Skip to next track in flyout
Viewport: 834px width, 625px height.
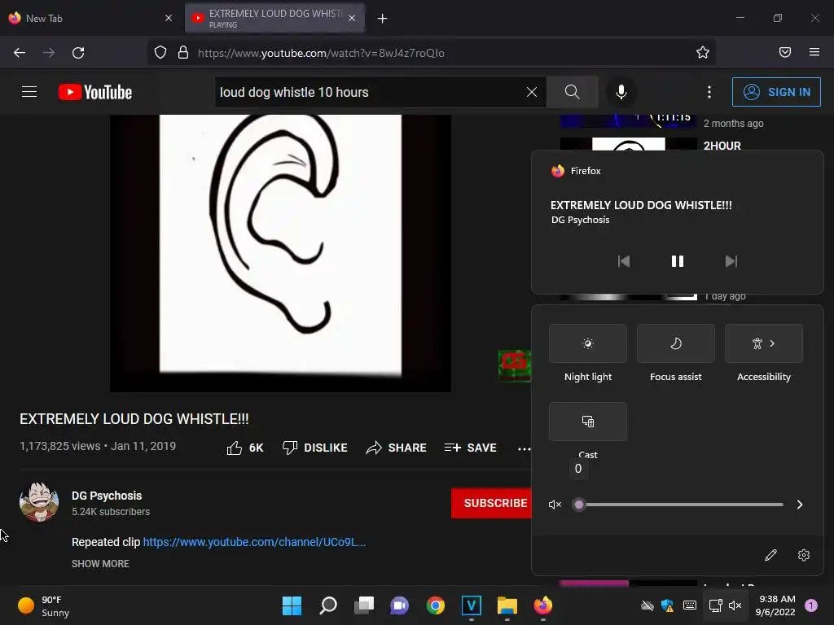731,261
